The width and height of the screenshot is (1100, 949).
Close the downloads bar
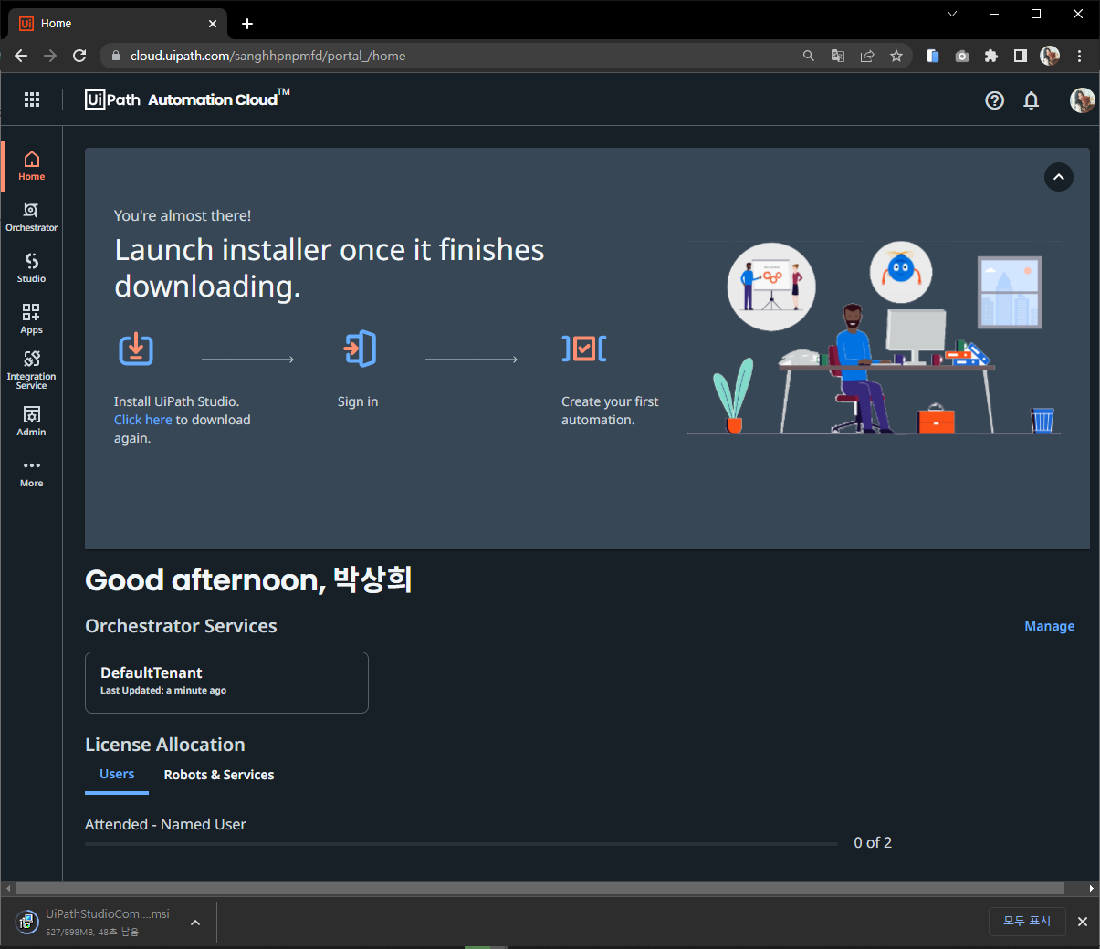tap(1083, 922)
